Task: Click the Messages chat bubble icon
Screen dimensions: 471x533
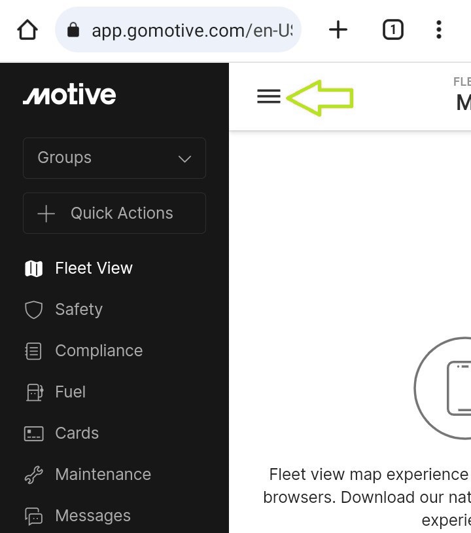Action: tap(33, 516)
